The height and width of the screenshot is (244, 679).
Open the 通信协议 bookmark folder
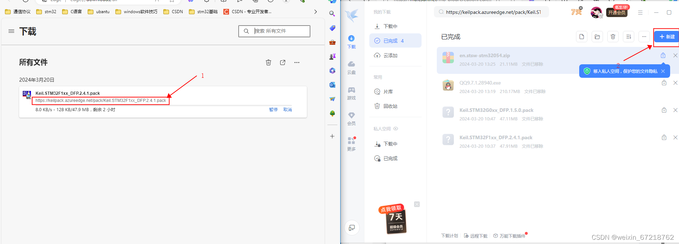coord(18,12)
